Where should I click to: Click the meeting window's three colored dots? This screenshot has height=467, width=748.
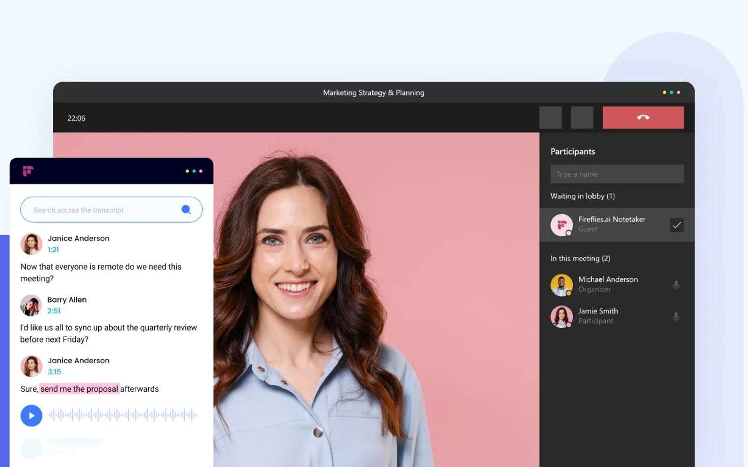pyautogui.click(x=671, y=92)
